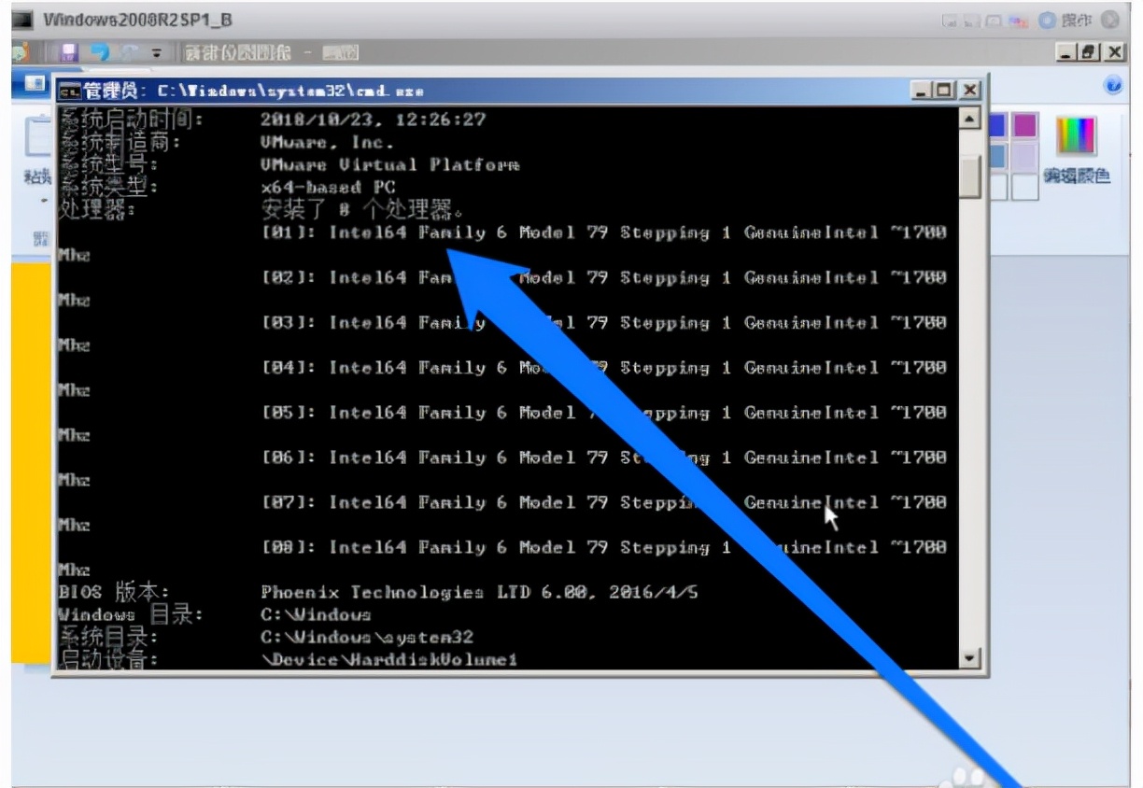The height and width of the screenshot is (788, 1143).
Task: Click the command prompt scroll up arrow
Action: (x=970, y=118)
